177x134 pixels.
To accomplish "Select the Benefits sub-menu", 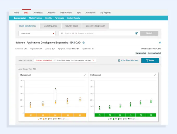I will [x=48, y=18].
